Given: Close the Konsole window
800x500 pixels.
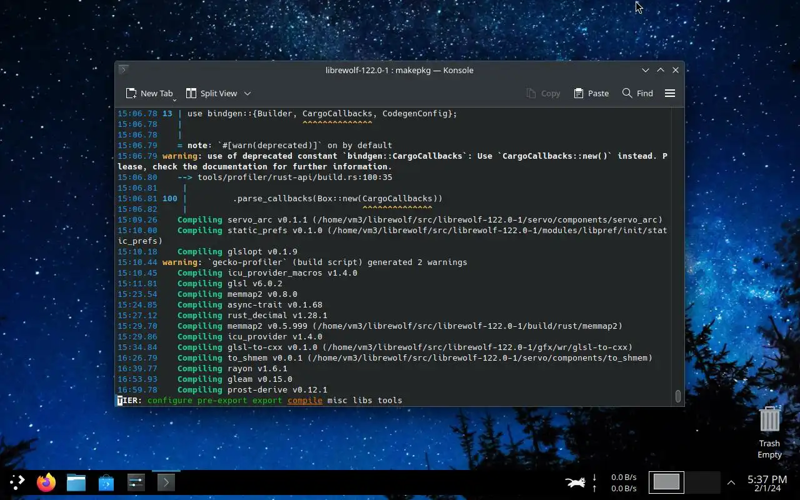Looking at the screenshot, I should pyautogui.click(x=676, y=70).
